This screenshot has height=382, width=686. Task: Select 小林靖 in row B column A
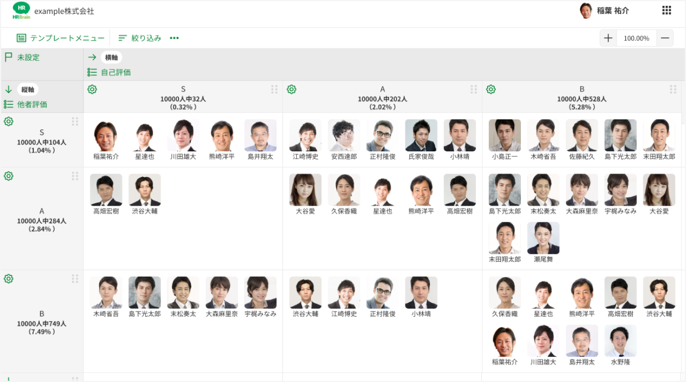click(x=421, y=297)
